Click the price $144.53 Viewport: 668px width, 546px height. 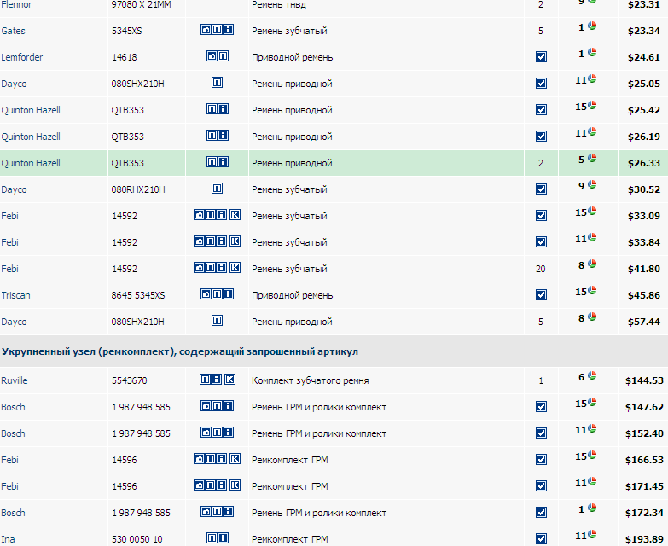644,380
